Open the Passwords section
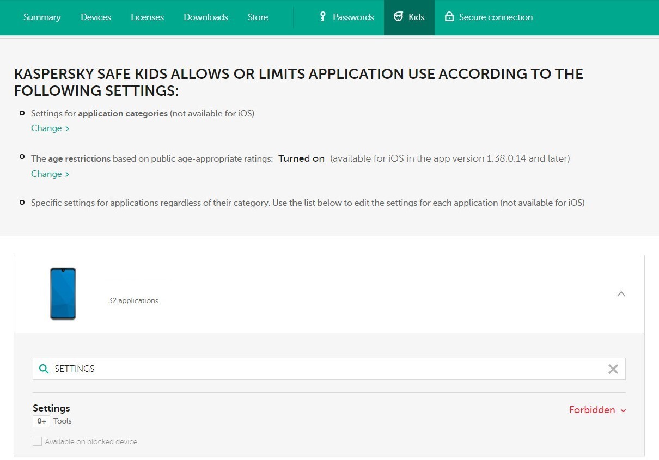Viewport: 659px width, 460px height. [x=346, y=17]
